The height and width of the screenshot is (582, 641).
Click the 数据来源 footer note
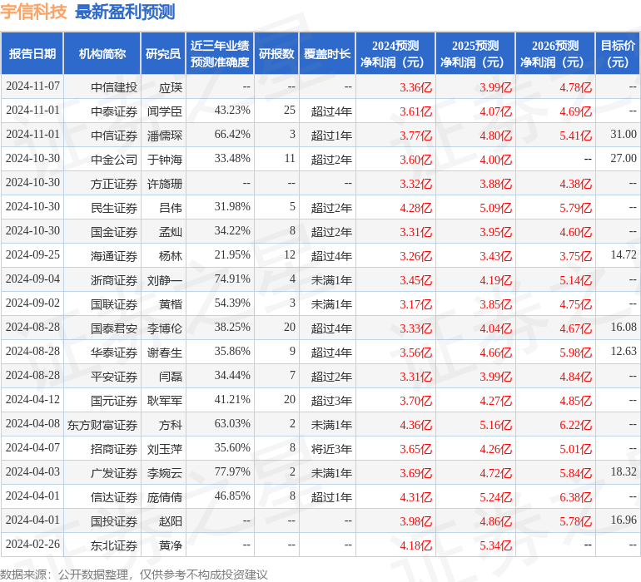coord(134,575)
